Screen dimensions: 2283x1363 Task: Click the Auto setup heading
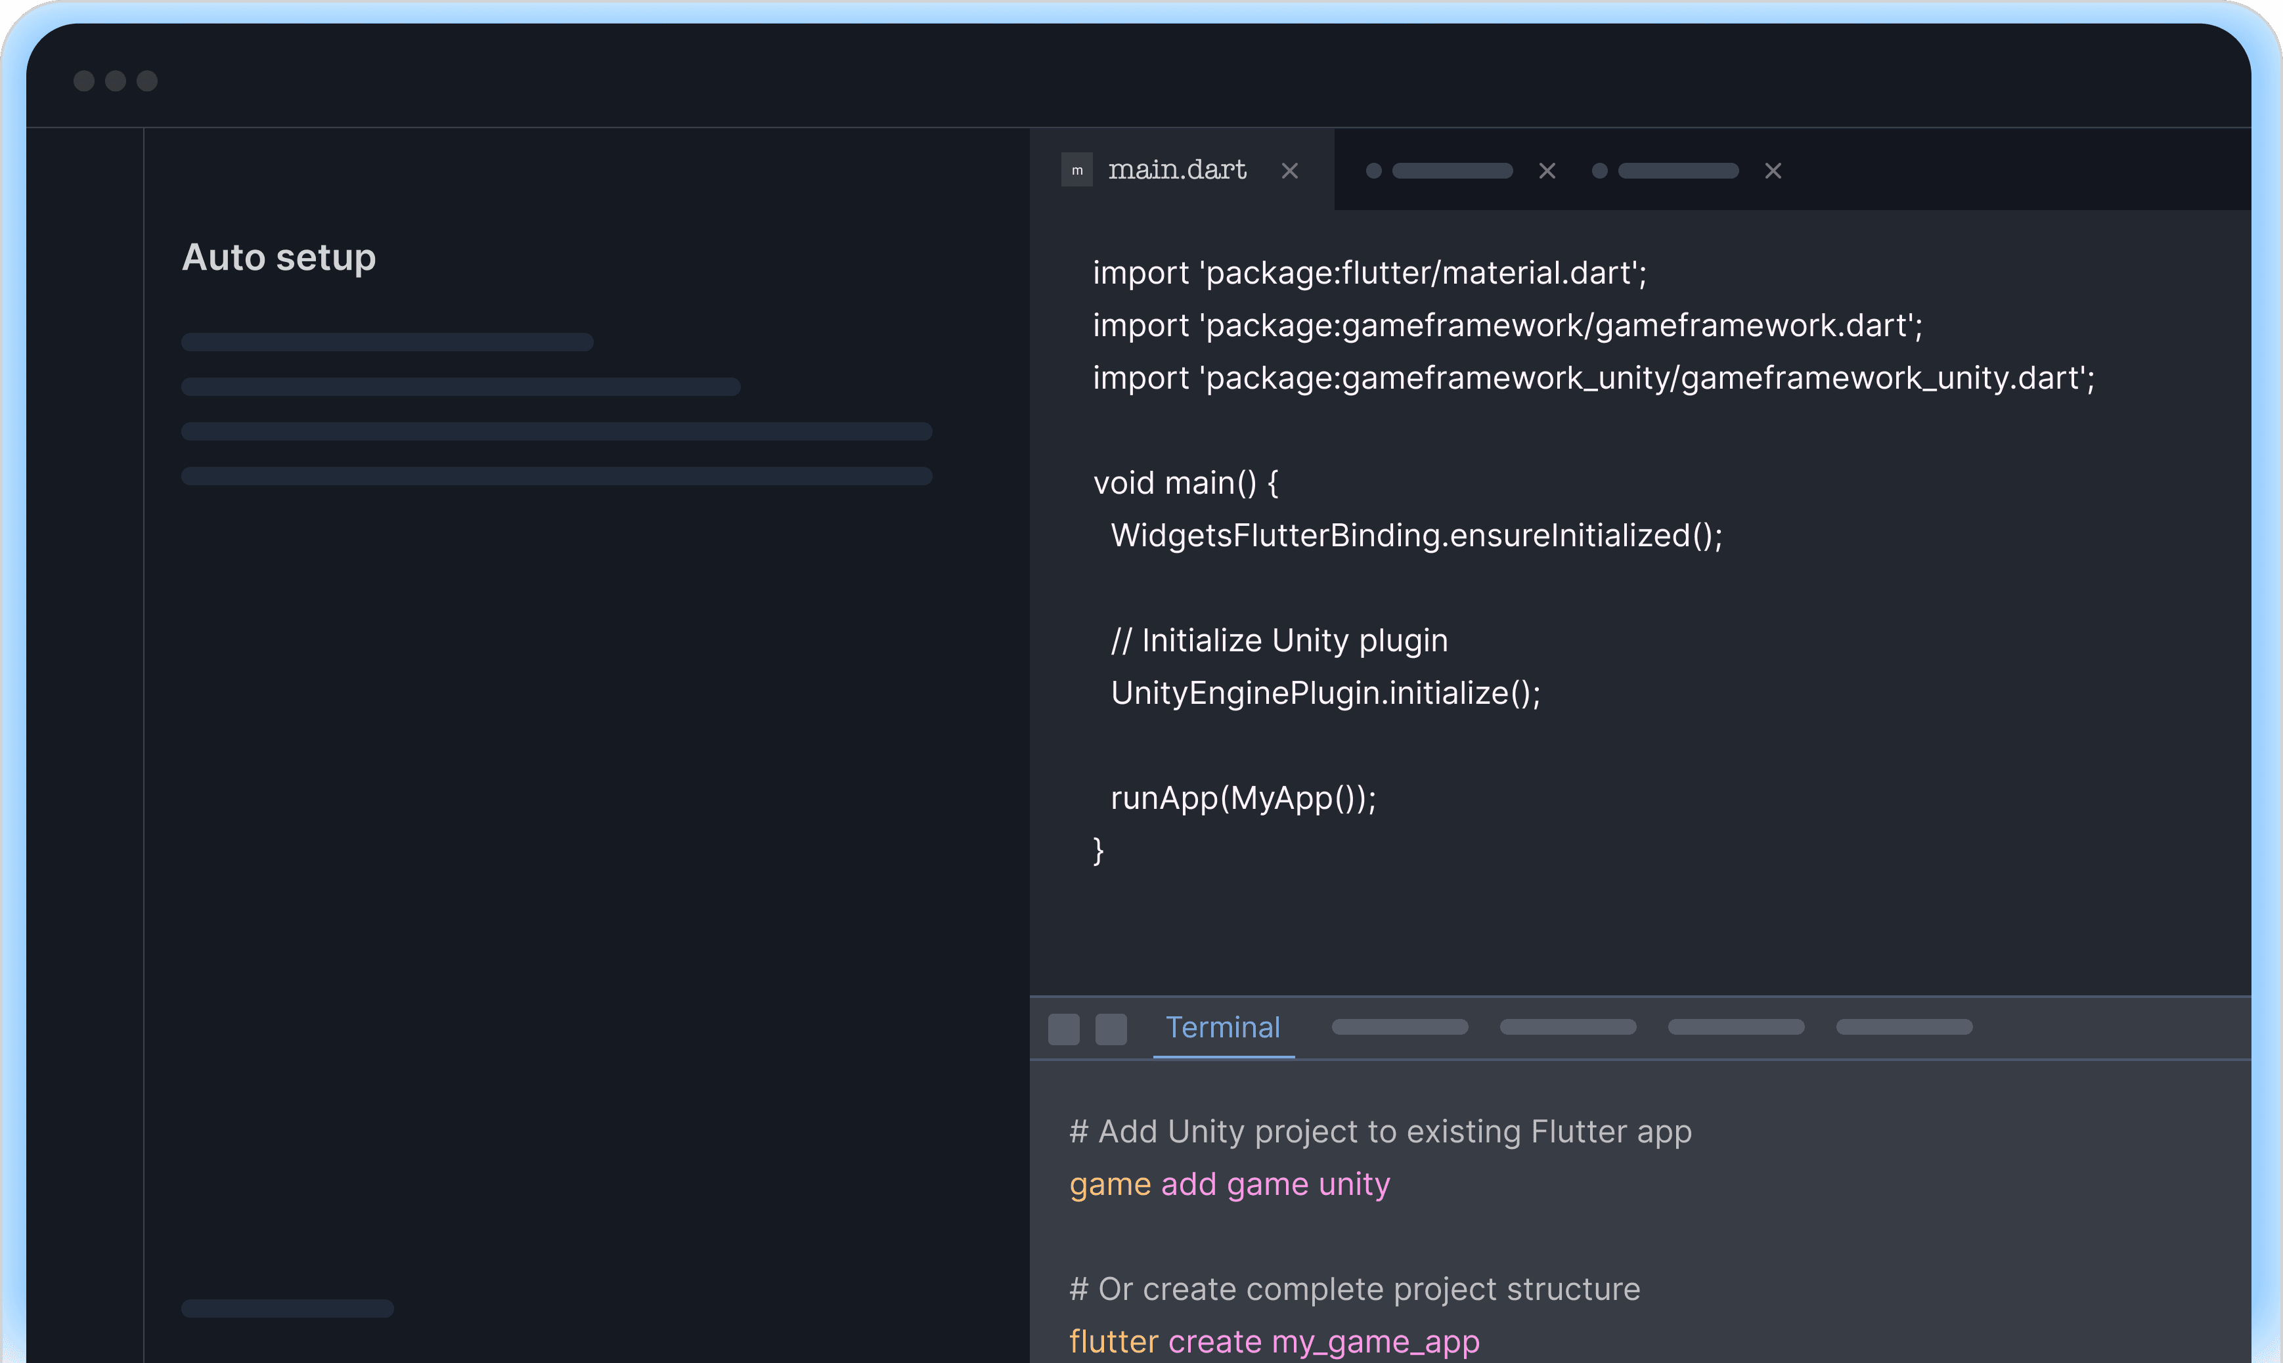point(279,257)
